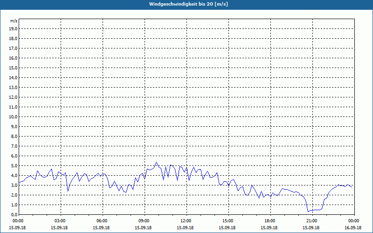This screenshot has height=233, width=373.
Task: Click the 14,0 y-axis label
Action: pyautogui.click(x=13, y=77)
